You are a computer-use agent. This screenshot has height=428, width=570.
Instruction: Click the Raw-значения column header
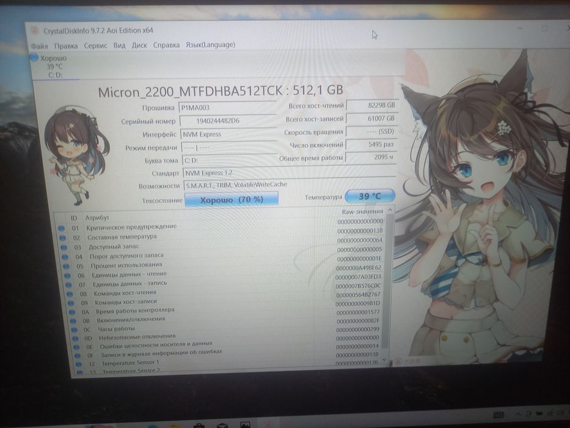[362, 212]
